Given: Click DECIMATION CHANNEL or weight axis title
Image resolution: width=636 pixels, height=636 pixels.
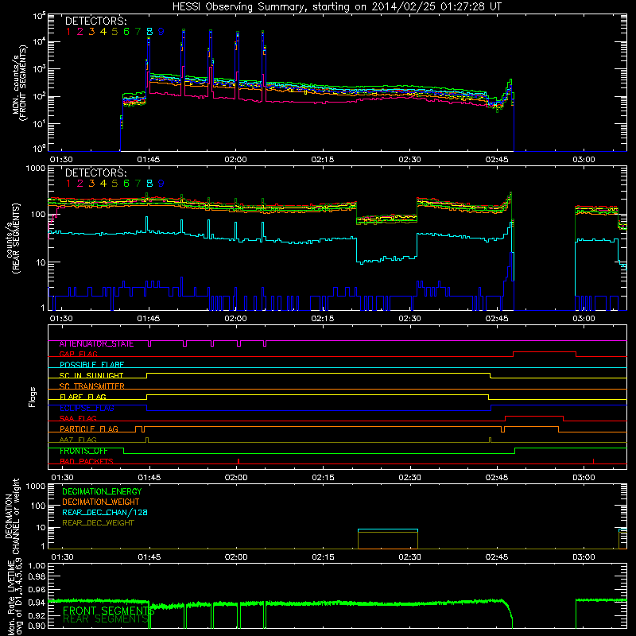Looking at the screenshot, I should 12,516.
